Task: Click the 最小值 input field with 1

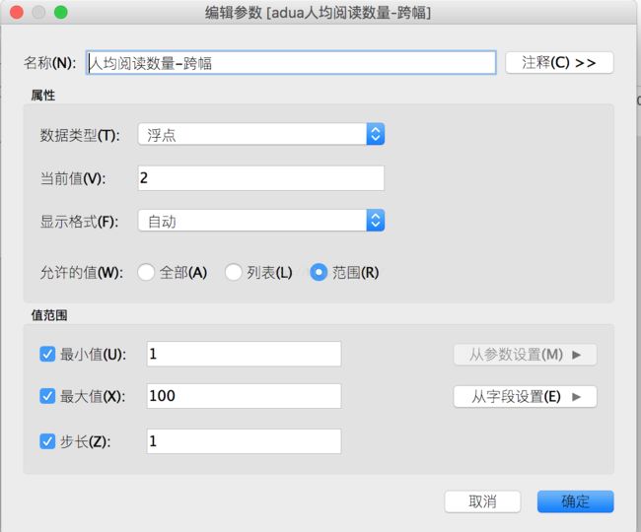Action: pyautogui.click(x=244, y=354)
